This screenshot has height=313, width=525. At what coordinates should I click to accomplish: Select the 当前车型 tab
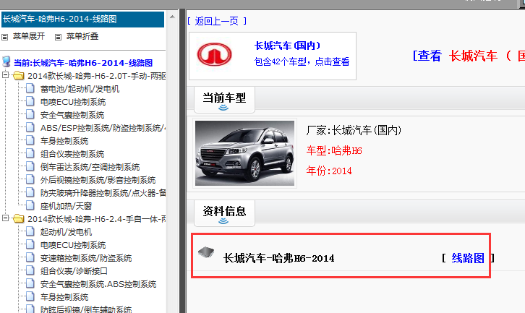pos(224,100)
